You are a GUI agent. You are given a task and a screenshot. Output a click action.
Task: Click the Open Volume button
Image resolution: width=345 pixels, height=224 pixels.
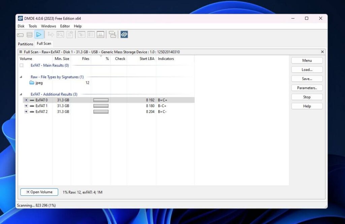tap(39, 192)
